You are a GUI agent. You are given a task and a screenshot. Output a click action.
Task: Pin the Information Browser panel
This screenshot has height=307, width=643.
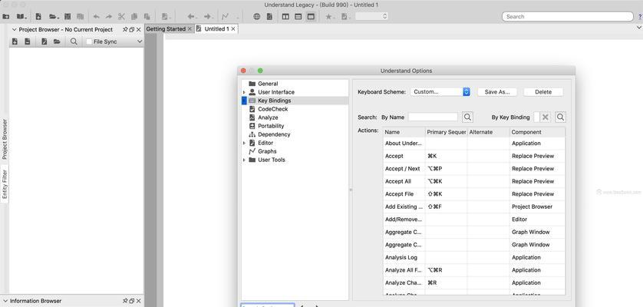tap(125, 301)
